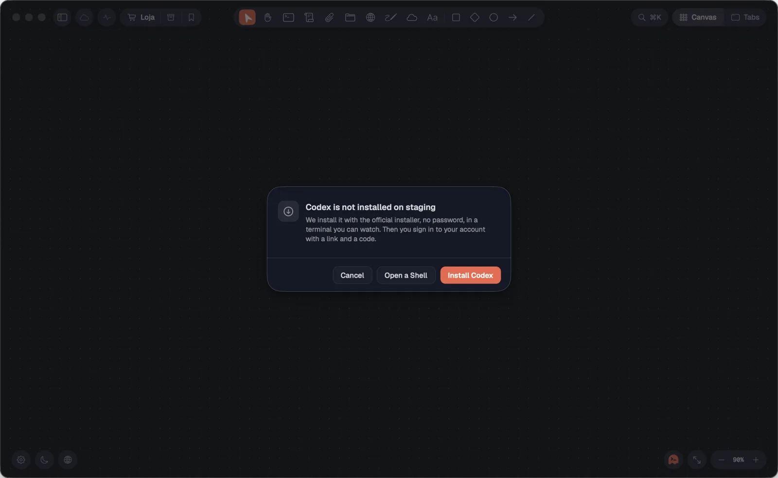This screenshot has height=478, width=778.
Task: Zoom out with the minus button
Action: [x=722, y=460]
